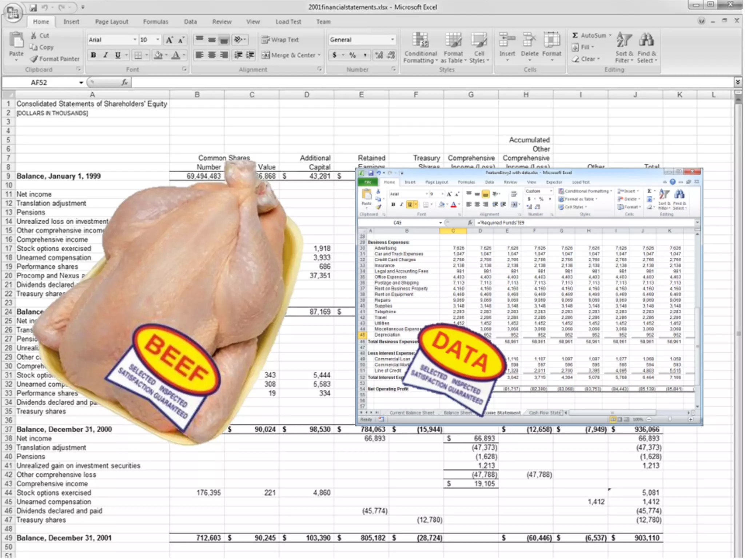Click the AutoSum sigma icon

(x=575, y=35)
